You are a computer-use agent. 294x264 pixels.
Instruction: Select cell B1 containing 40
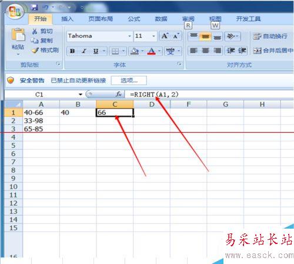coord(78,113)
